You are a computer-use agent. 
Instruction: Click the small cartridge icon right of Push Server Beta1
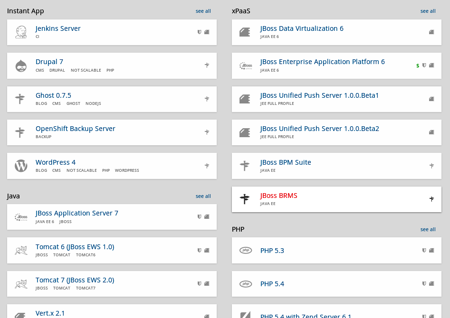431,99
